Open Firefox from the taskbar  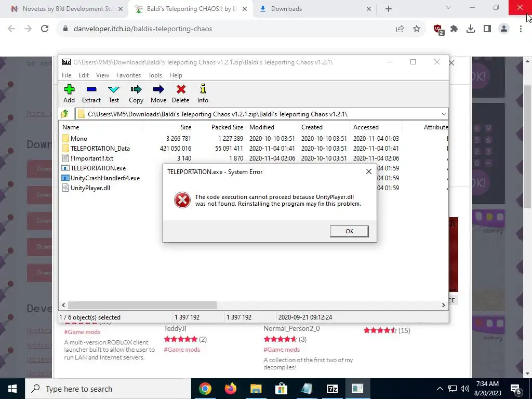[230, 389]
